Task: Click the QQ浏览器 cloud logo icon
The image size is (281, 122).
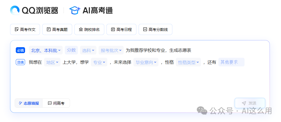Action: tap(15, 10)
